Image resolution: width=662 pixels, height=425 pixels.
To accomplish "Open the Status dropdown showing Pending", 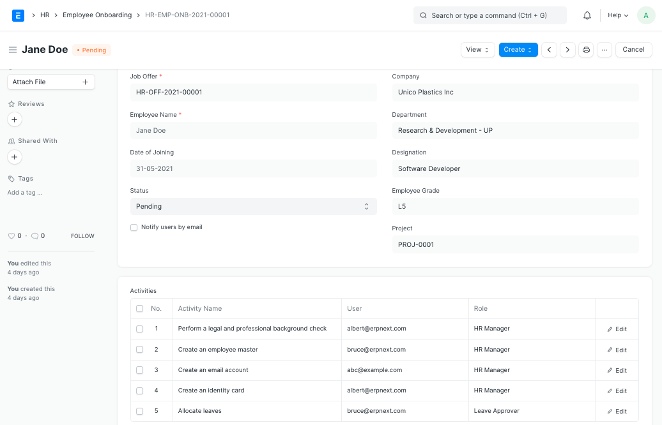I will (253, 206).
